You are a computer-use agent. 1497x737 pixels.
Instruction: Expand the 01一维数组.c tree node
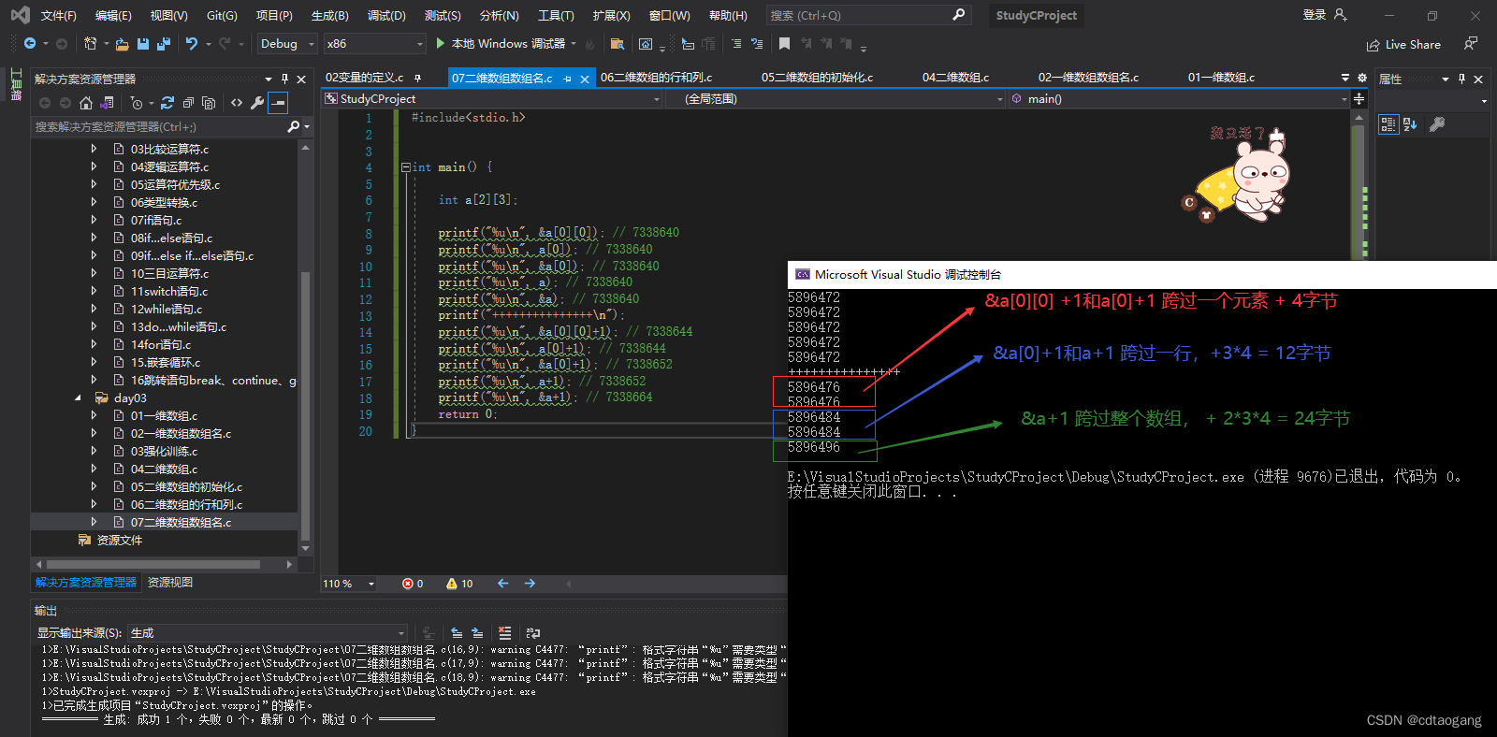[x=94, y=416]
